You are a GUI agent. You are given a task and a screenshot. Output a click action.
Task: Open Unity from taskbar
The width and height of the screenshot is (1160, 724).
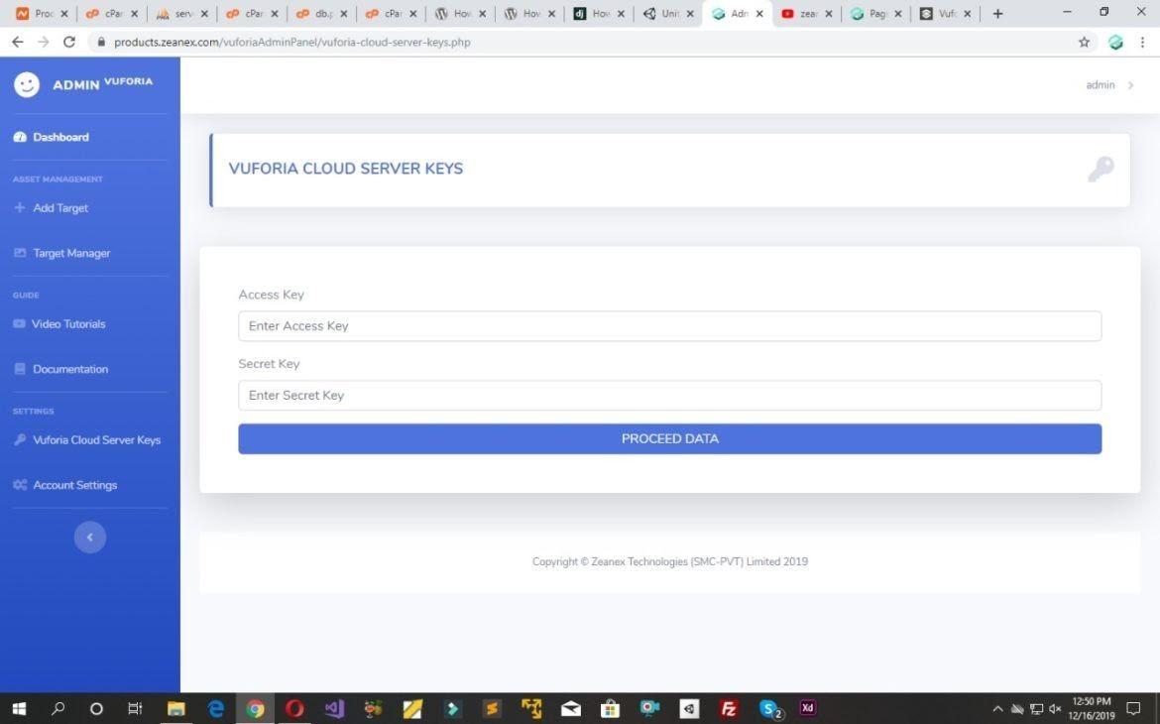click(x=689, y=708)
